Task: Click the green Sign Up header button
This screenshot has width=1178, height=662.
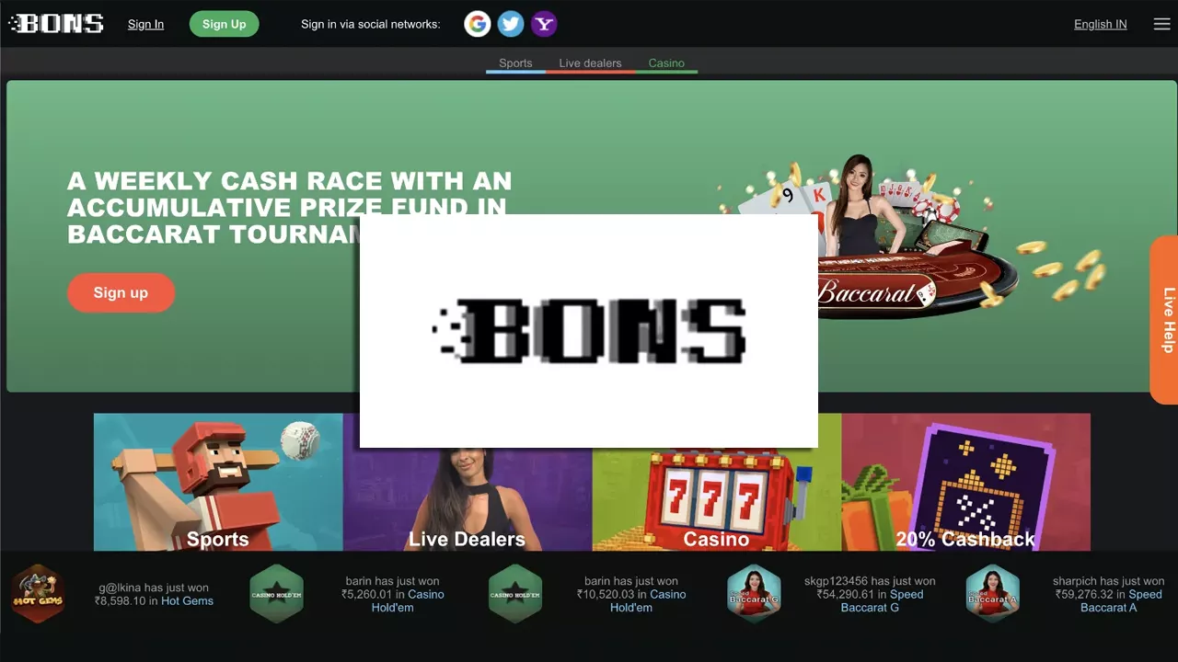Action: coord(225,24)
